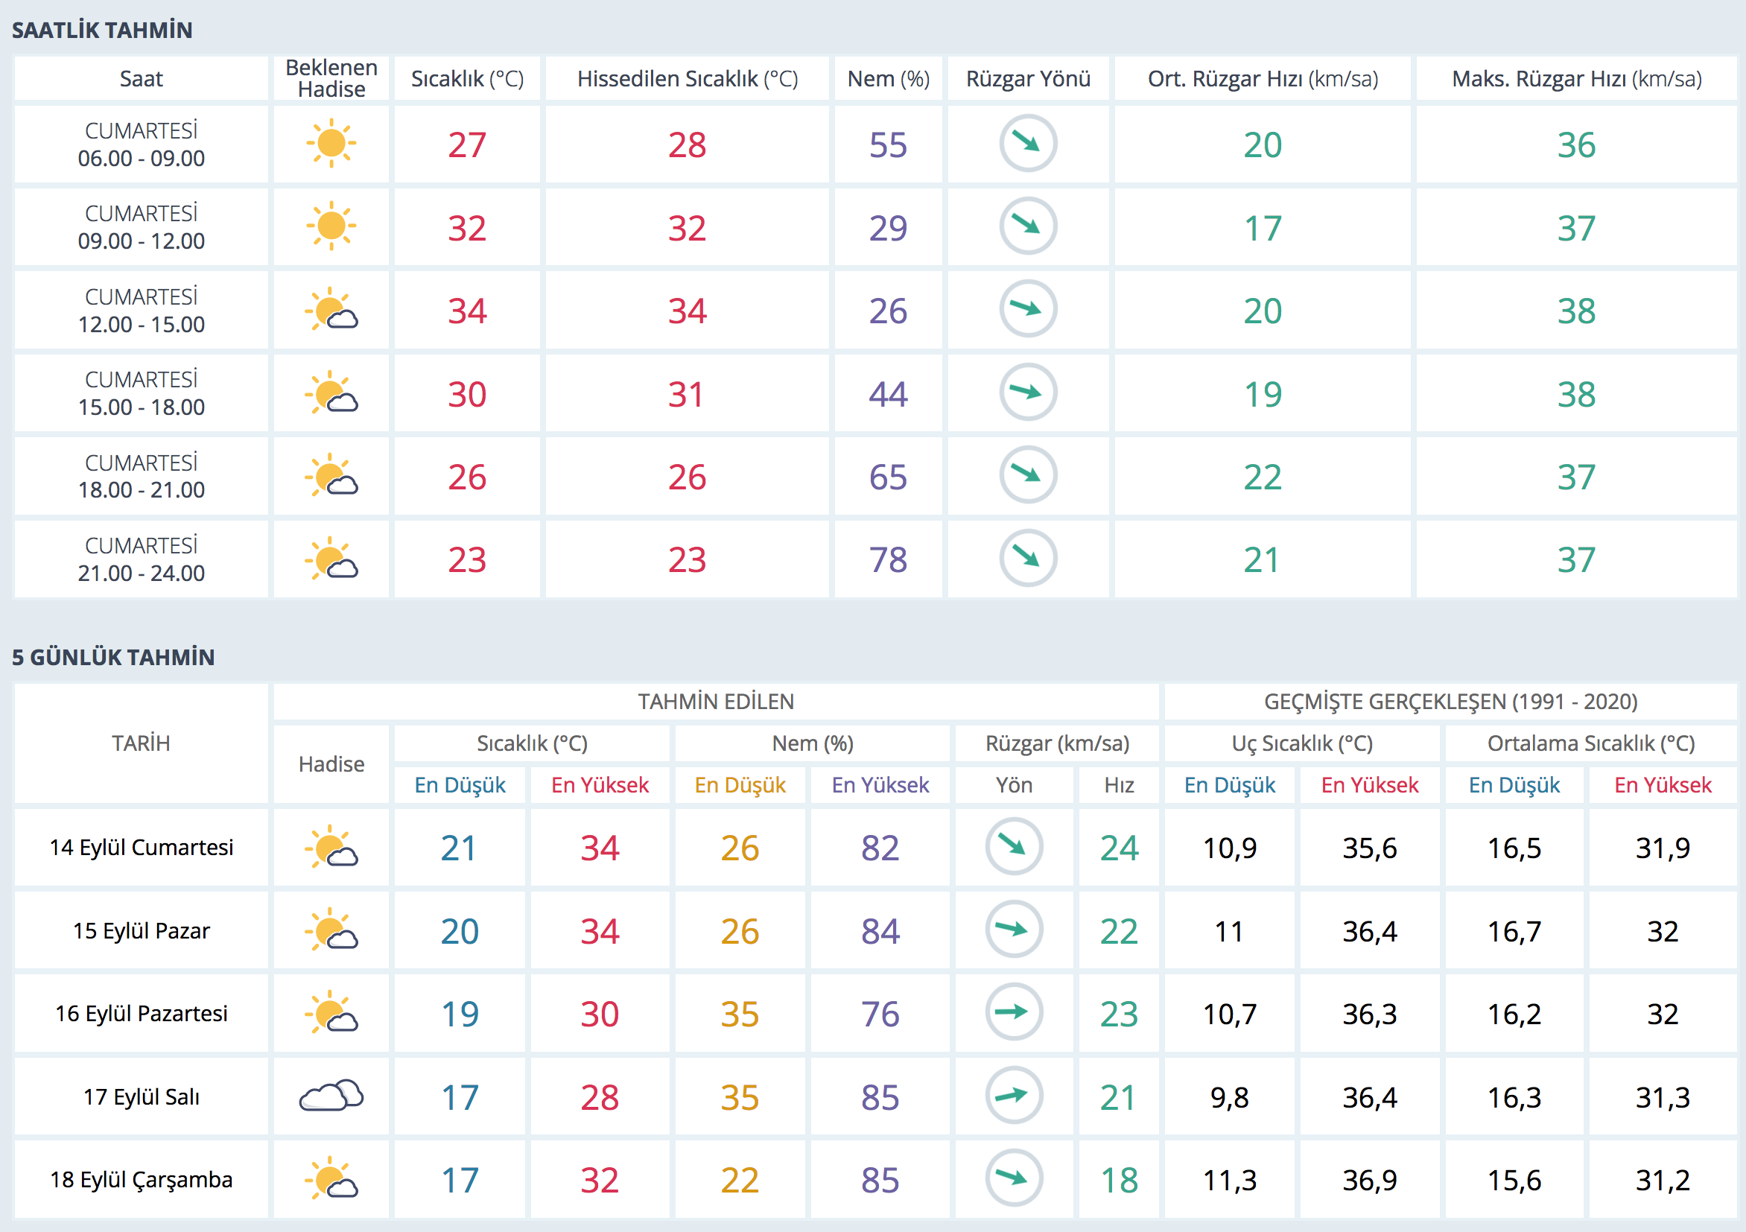Viewport: 1746px width, 1232px height.
Task: Click partly cloudy icon for 12.00 - 15.00
Action: click(331, 311)
